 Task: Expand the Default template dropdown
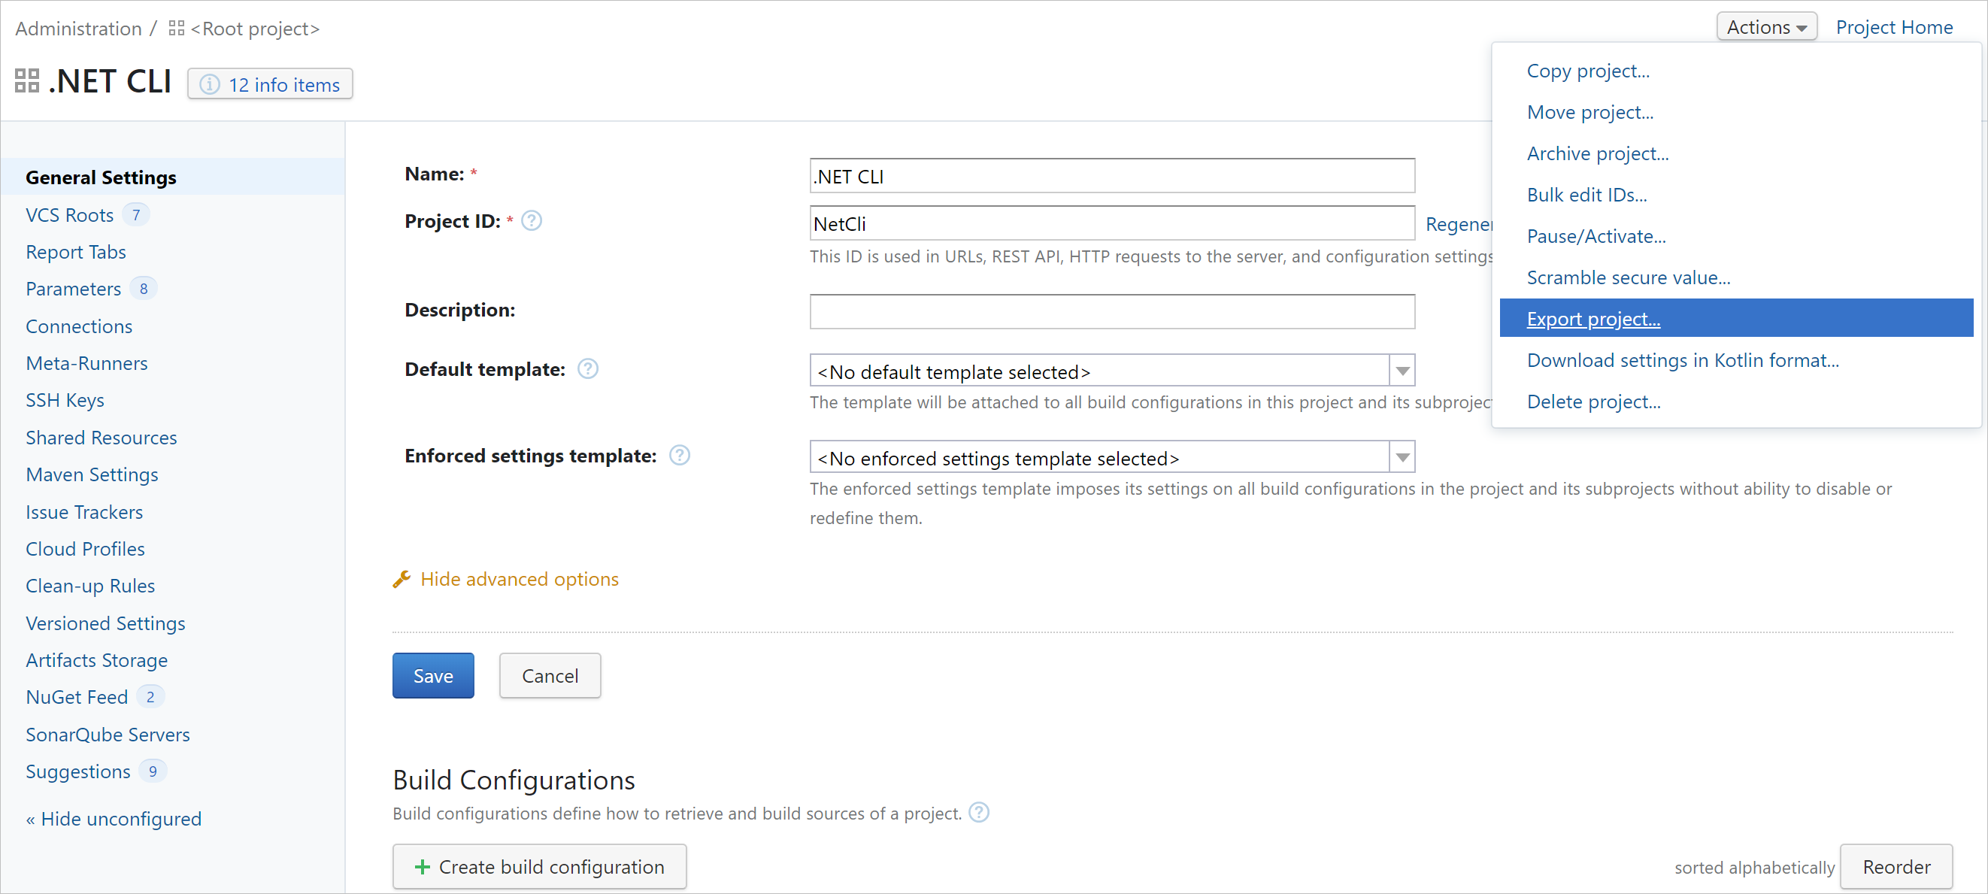click(x=1402, y=371)
